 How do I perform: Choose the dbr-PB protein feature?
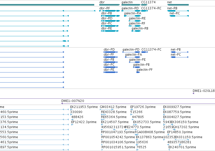pyautogui.click(x=111, y=62)
